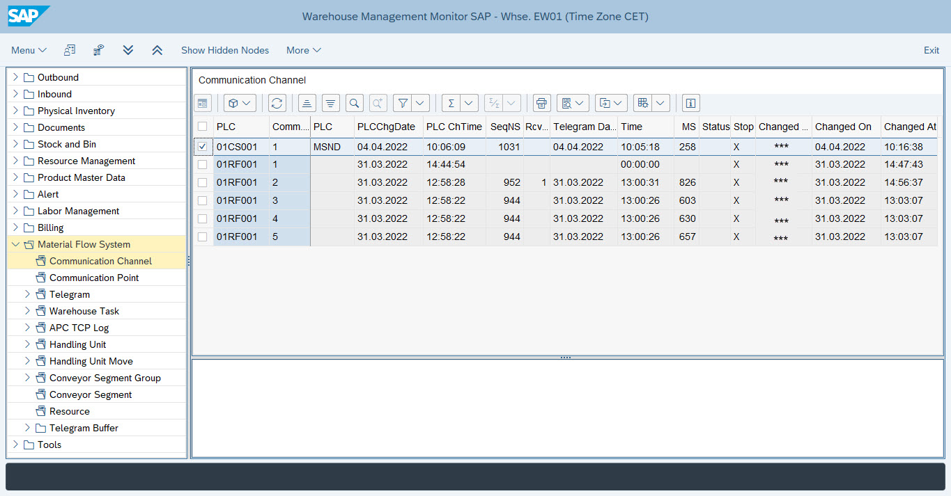Click the PLCChgDate column header
The height and width of the screenshot is (496, 951).
(388, 127)
